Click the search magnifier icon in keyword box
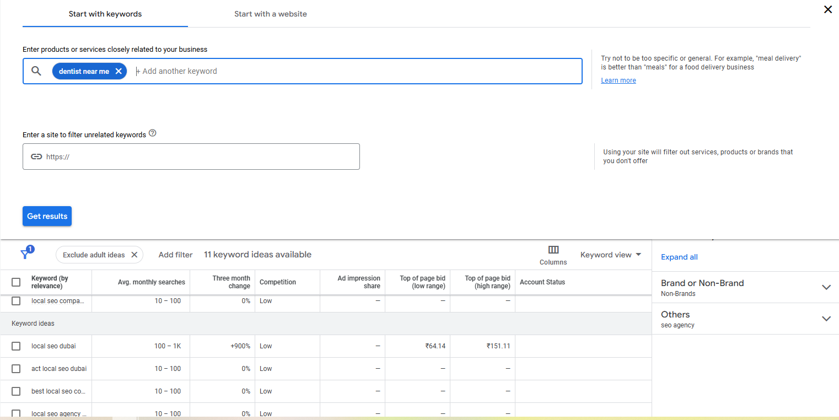This screenshot has height=420, width=839. 36,71
